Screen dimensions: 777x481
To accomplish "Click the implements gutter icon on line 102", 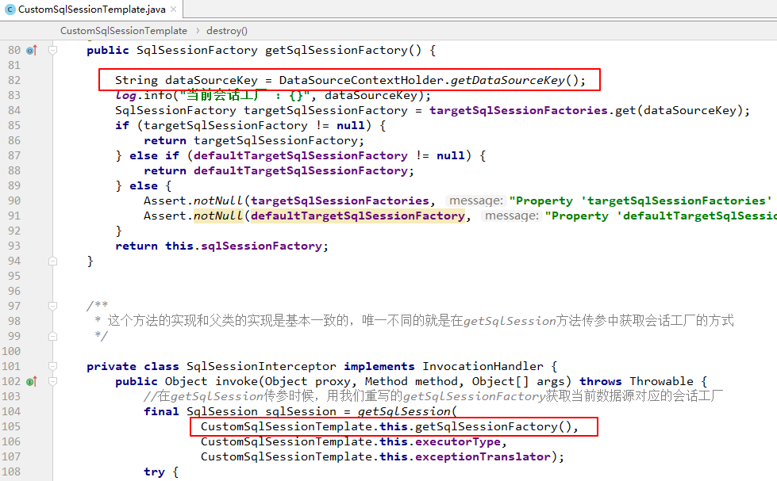I will click(x=31, y=381).
